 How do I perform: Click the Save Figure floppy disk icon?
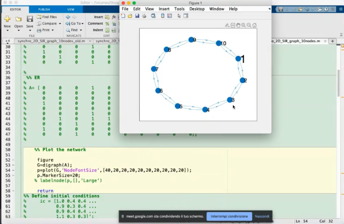(137, 16)
